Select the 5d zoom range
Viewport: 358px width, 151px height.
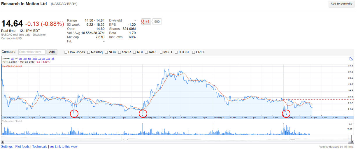point(16,59)
